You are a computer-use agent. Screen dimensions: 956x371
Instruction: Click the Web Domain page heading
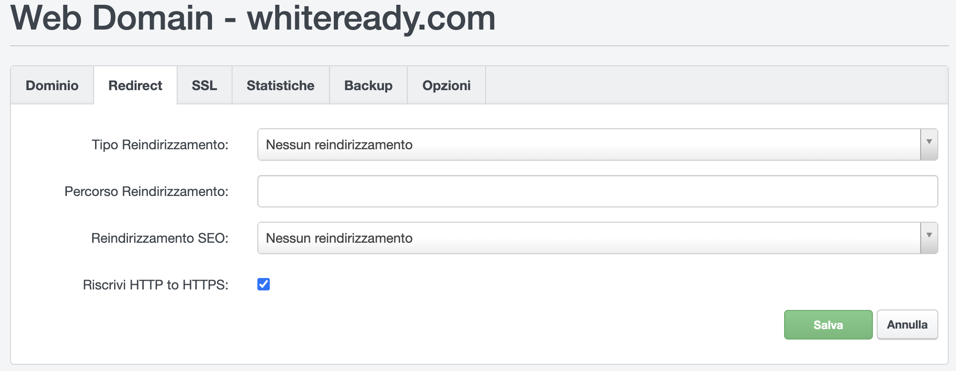click(x=253, y=18)
